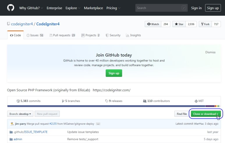Screen dimensions: 225x143
Task: Open the Explore dropdown menu
Action: pos(73,8)
